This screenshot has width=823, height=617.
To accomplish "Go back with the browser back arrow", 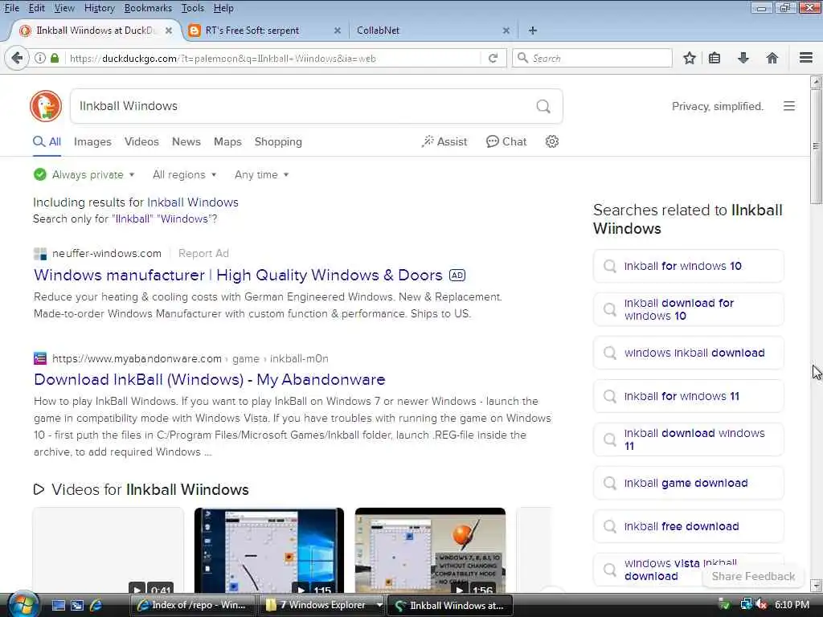I will click(17, 58).
